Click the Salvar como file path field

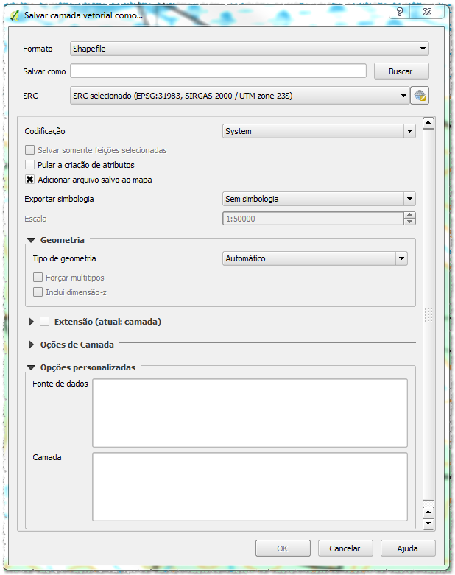click(218, 71)
